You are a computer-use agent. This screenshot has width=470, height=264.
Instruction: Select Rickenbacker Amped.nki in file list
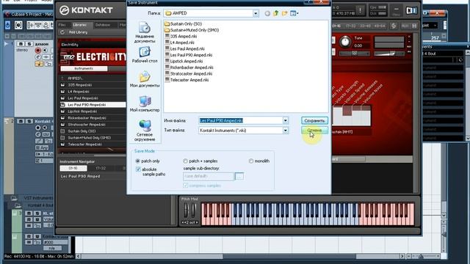coord(189,67)
